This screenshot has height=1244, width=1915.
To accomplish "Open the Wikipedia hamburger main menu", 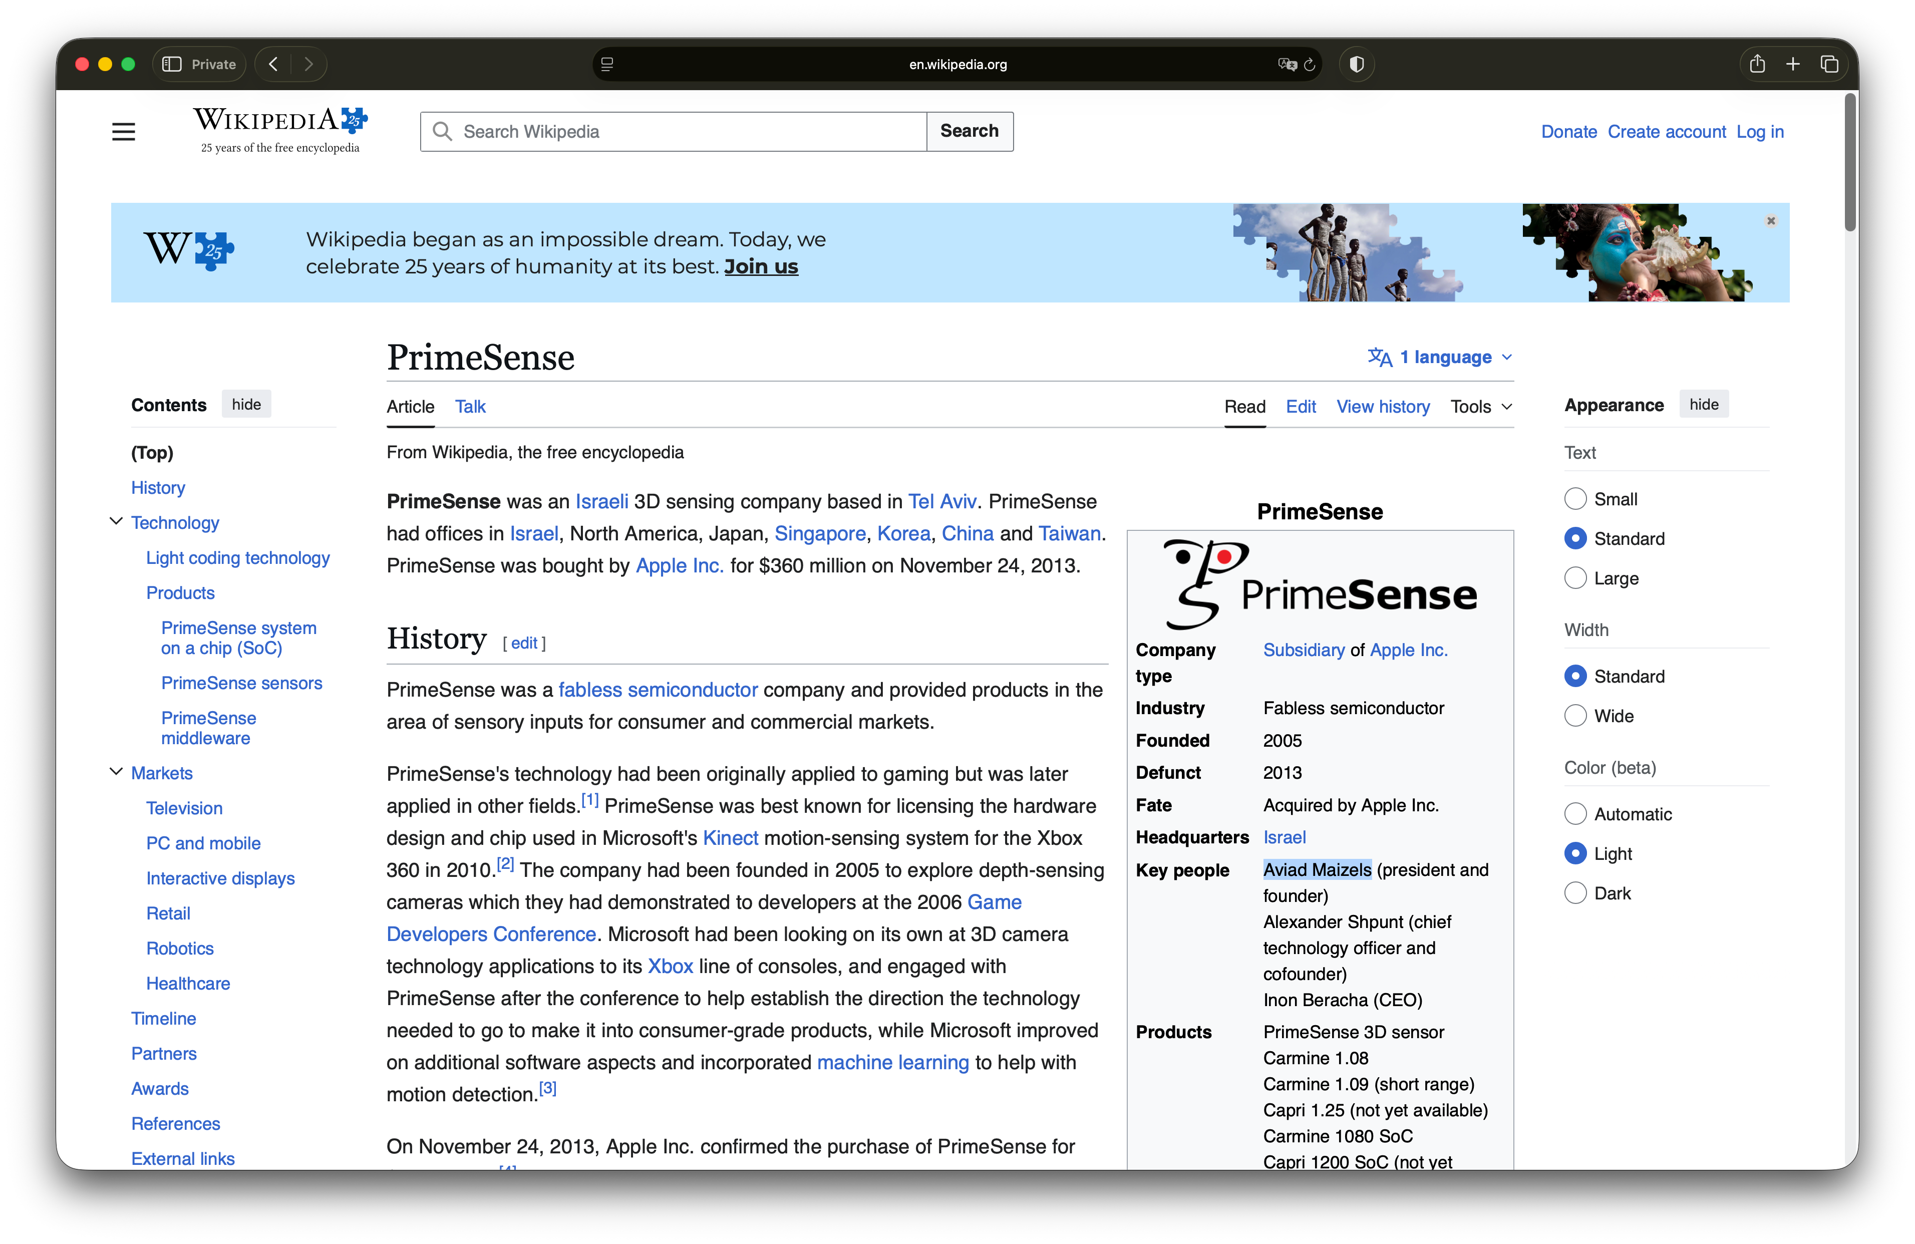I will coord(123,131).
